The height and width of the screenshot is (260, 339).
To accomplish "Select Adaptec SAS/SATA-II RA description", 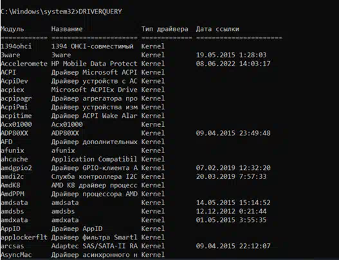I will (95, 246).
